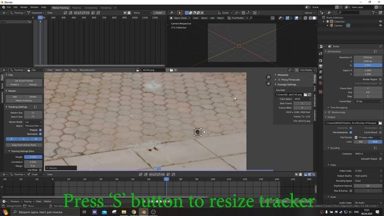Click the Prefetch button
This screenshot has width=384, height=216.
14,85
